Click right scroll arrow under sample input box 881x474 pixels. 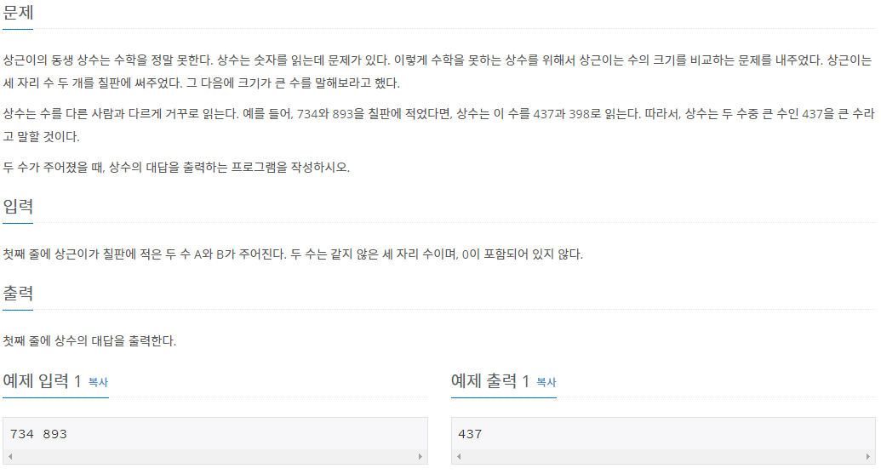420,457
